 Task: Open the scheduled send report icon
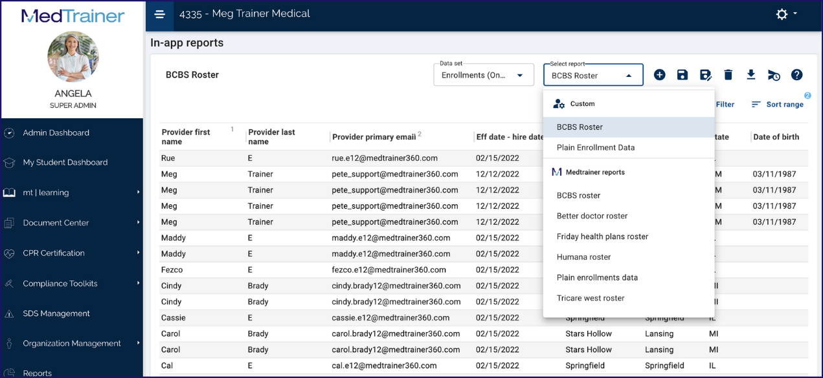pos(774,75)
